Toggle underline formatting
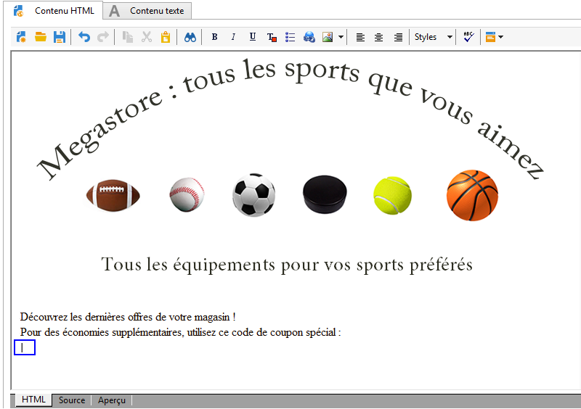Screen dimensions: 581x409 click(253, 37)
